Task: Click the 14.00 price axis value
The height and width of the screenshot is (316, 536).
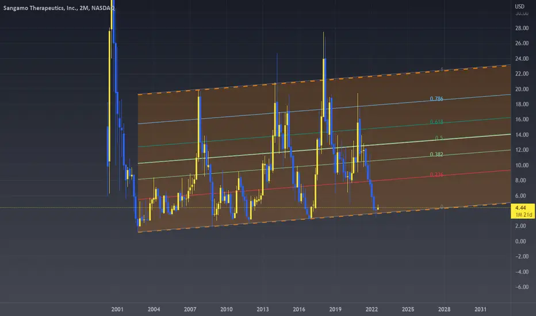Action: coord(522,134)
